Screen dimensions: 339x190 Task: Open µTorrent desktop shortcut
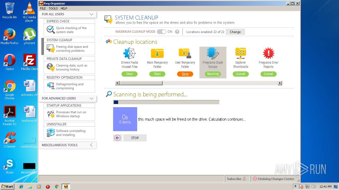pyautogui.click(x=29, y=36)
